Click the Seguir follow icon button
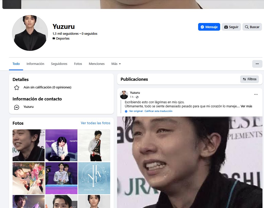 (226, 27)
